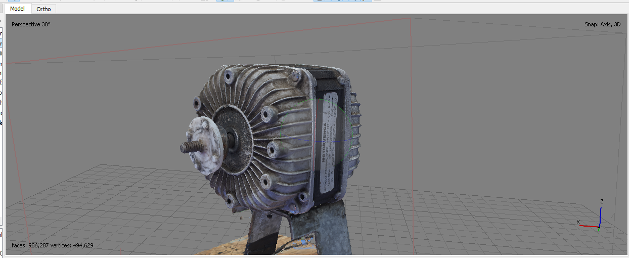Image resolution: width=629 pixels, height=258 pixels.
Task: Switch to the Model tab
Action: pyautogui.click(x=17, y=9)
